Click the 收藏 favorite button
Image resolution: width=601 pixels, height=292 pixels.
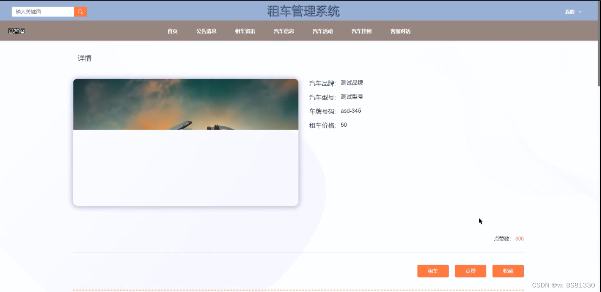[x=508, y=271]
